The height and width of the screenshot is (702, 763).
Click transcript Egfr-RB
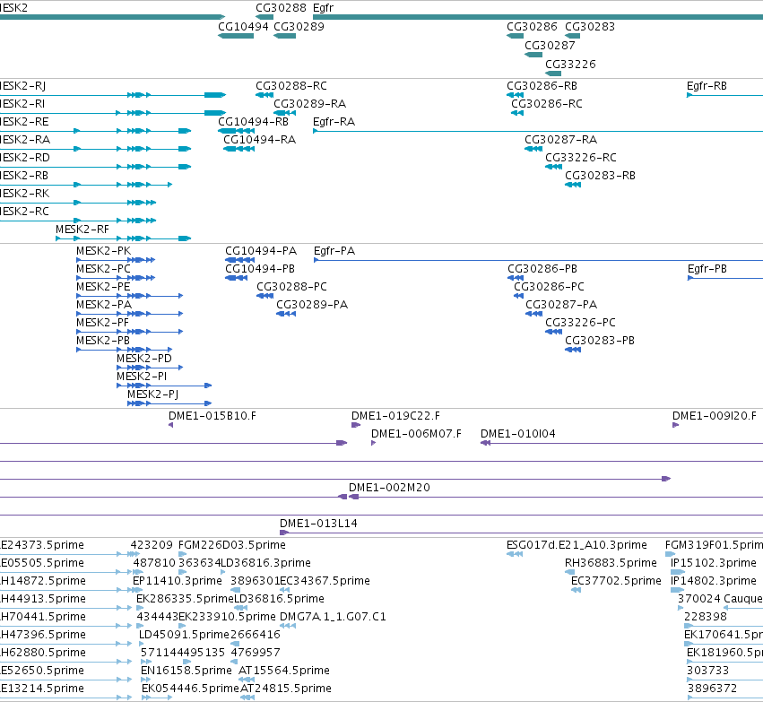coord(707,86)
